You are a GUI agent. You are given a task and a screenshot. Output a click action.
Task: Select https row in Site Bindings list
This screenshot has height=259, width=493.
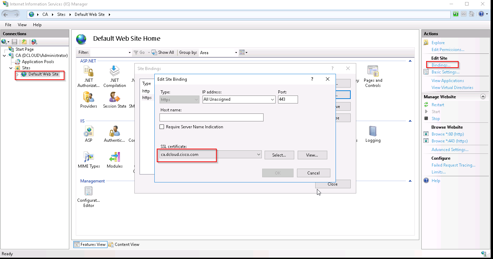coord(147,98)
